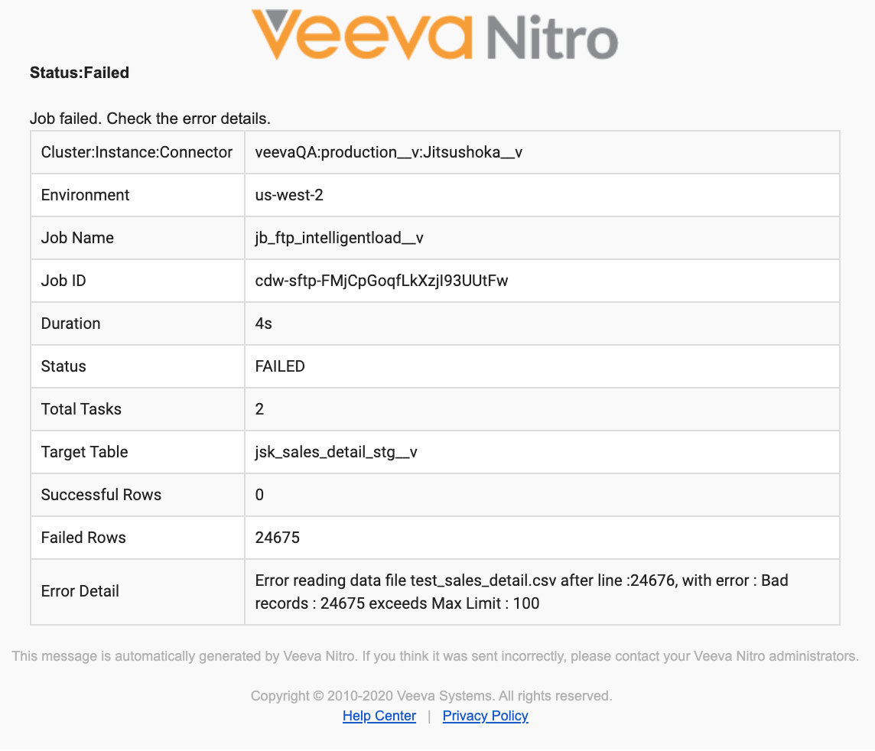Click the Error Detail message text
875x751 pixels.
click(520, 592)
